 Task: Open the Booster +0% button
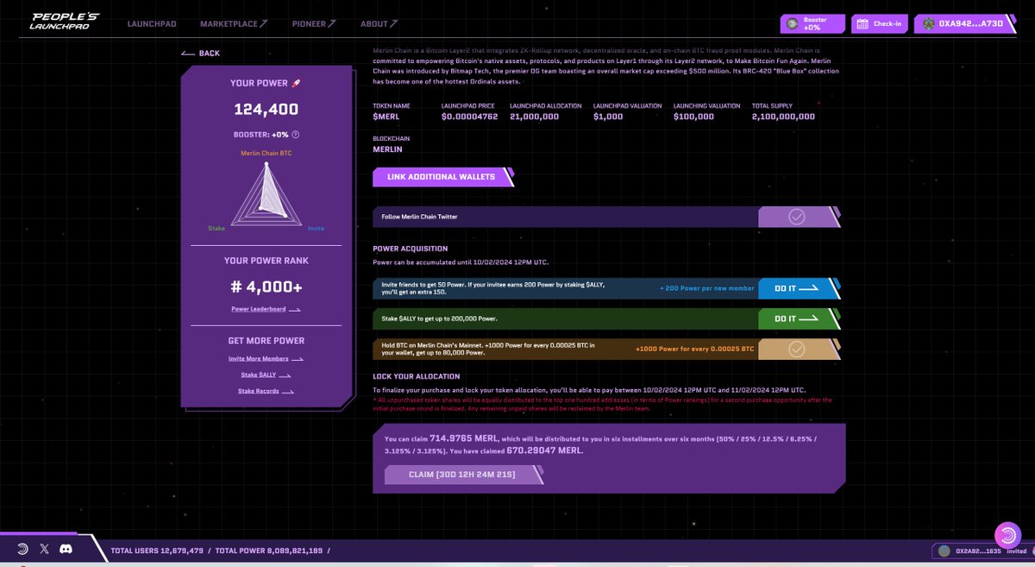coord(813,23)
